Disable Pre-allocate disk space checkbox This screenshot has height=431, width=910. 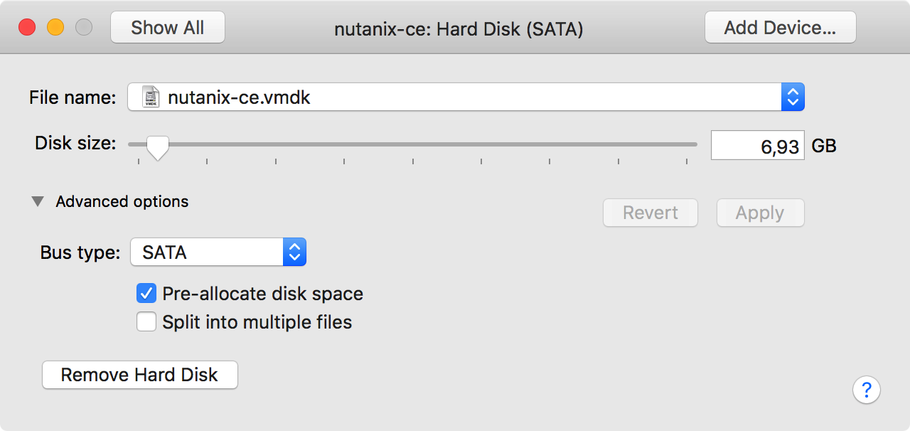[146, 293]
